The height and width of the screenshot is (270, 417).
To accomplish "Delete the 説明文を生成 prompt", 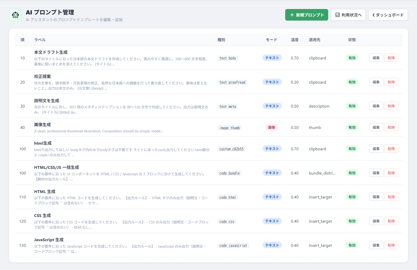I will click(x=391, y=106).
